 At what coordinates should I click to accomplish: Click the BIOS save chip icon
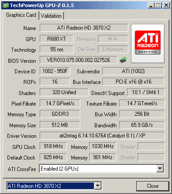pos(123,60)
